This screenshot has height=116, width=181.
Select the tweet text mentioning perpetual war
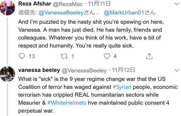coord(98,95)
